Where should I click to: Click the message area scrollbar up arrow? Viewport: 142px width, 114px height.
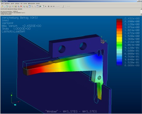pyautogui.click(x=141, y=9)
